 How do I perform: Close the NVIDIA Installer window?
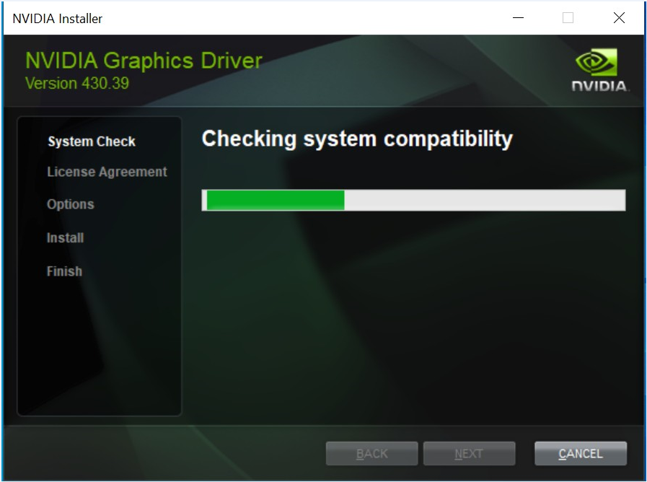point(619,18)
